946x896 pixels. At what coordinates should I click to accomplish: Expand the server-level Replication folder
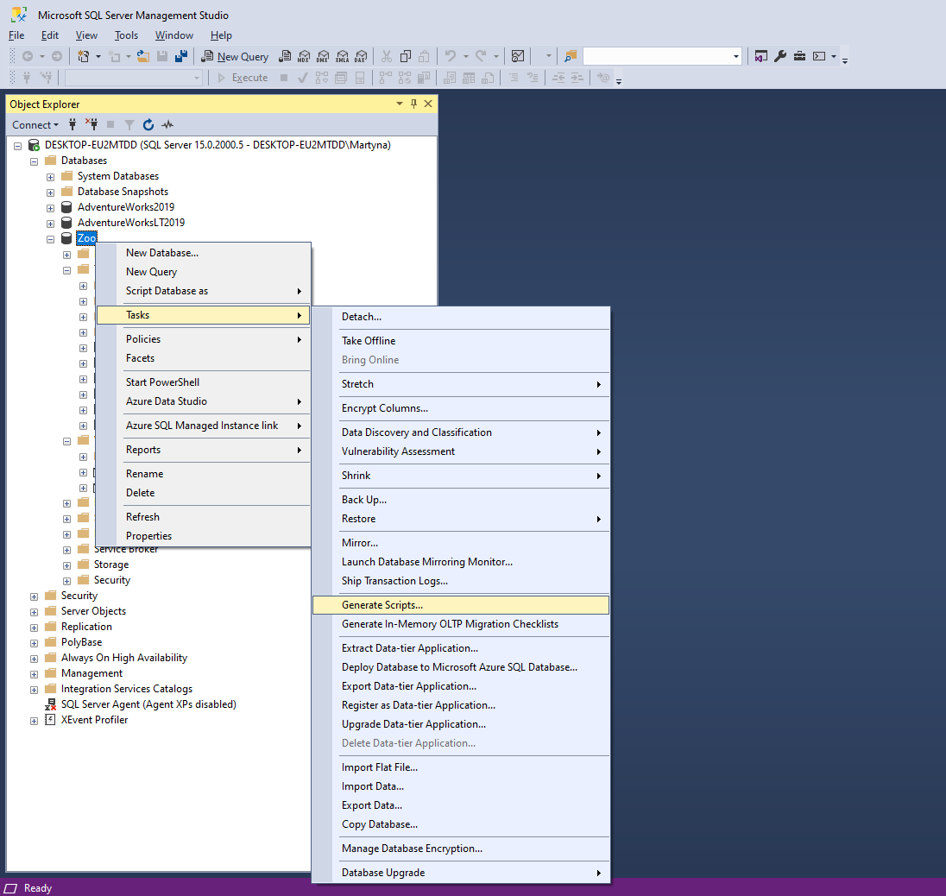(x=35, y=628)
